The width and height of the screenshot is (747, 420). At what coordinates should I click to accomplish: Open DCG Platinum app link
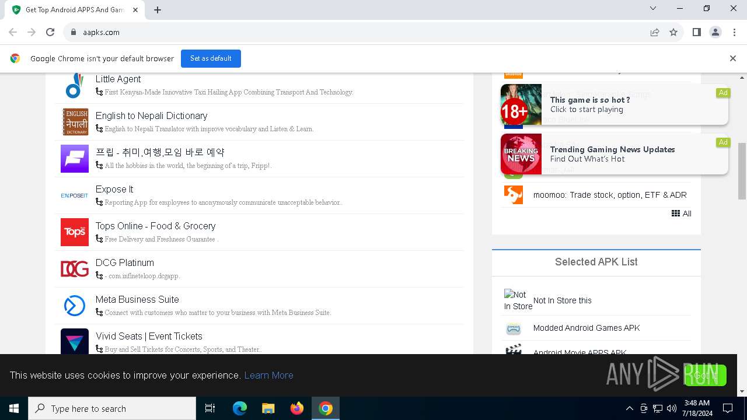coord(125,262)
